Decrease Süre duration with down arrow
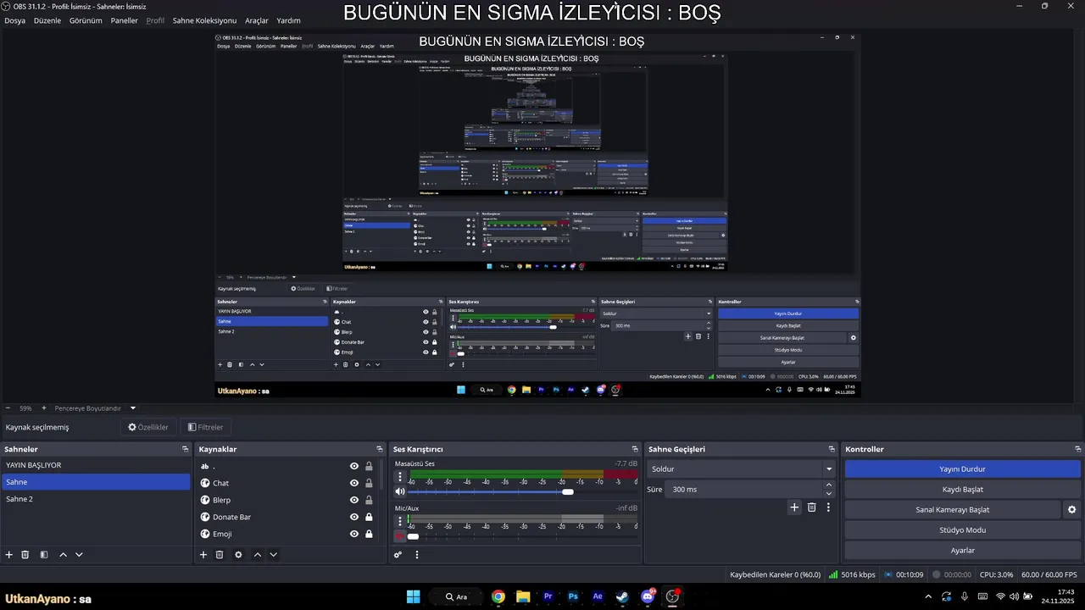The width and height of the screenshot is (1085, 610). point(829,493)
